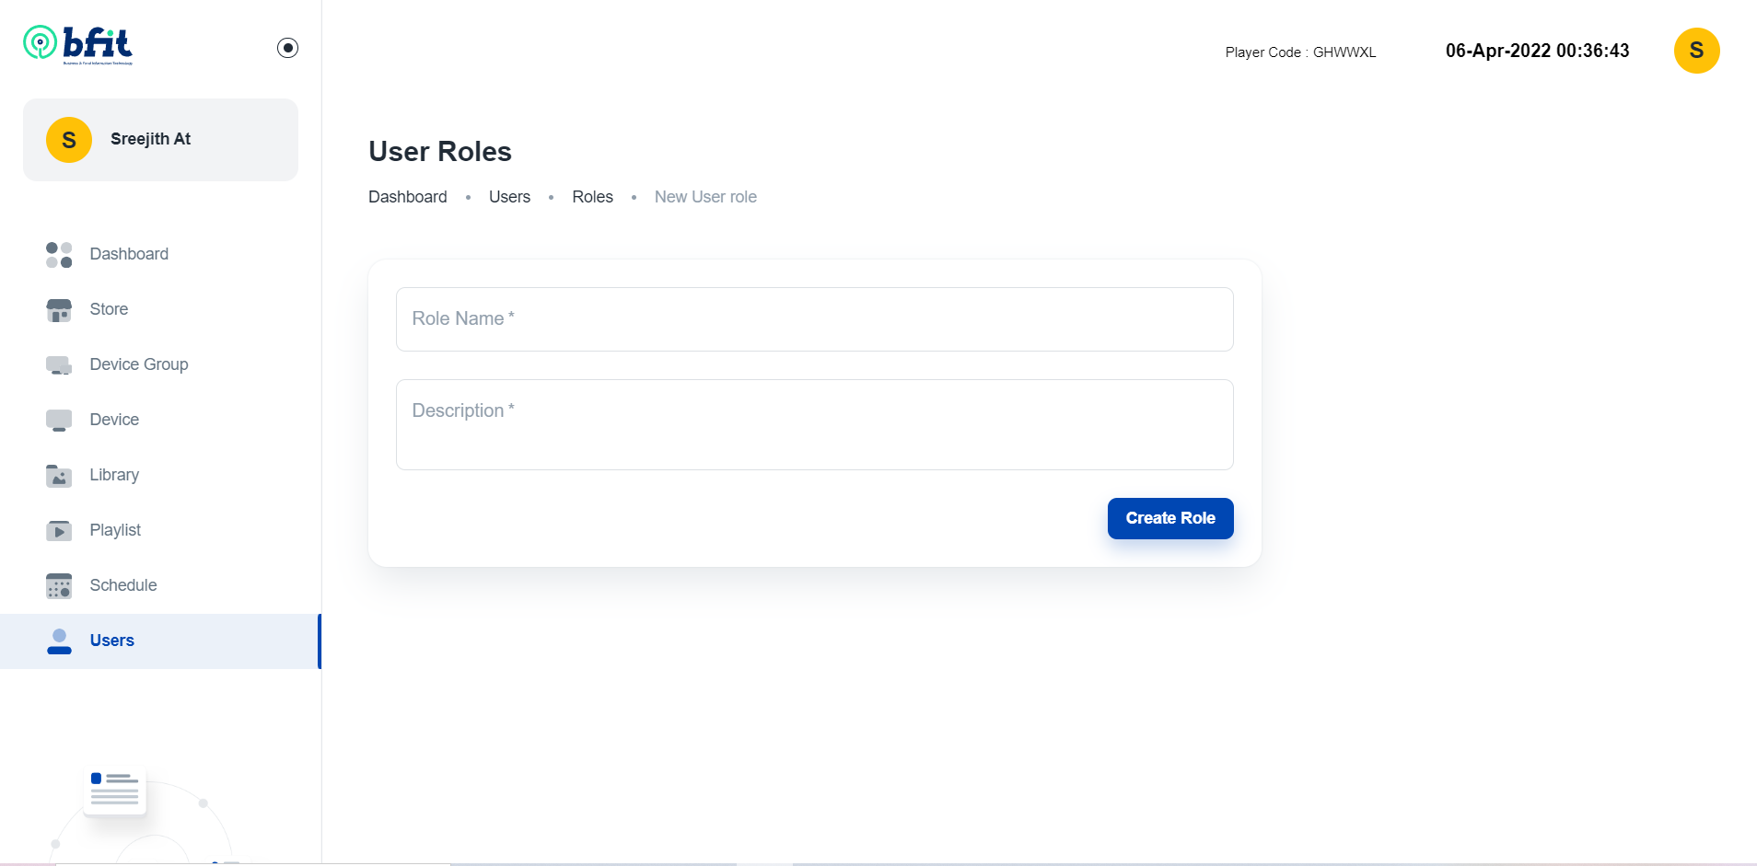Image resolution: width=1757 pixels, height=866 pixels.
Task: Click the Create Role button
Action: pyautogui.click(x=1170, y=518)
